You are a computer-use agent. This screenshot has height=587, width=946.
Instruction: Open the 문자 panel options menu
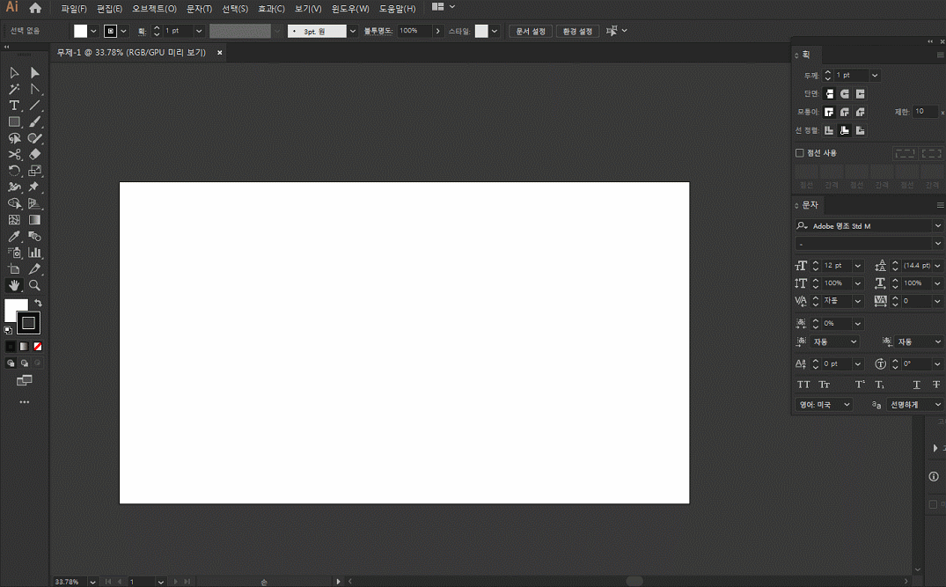[940, 205]
